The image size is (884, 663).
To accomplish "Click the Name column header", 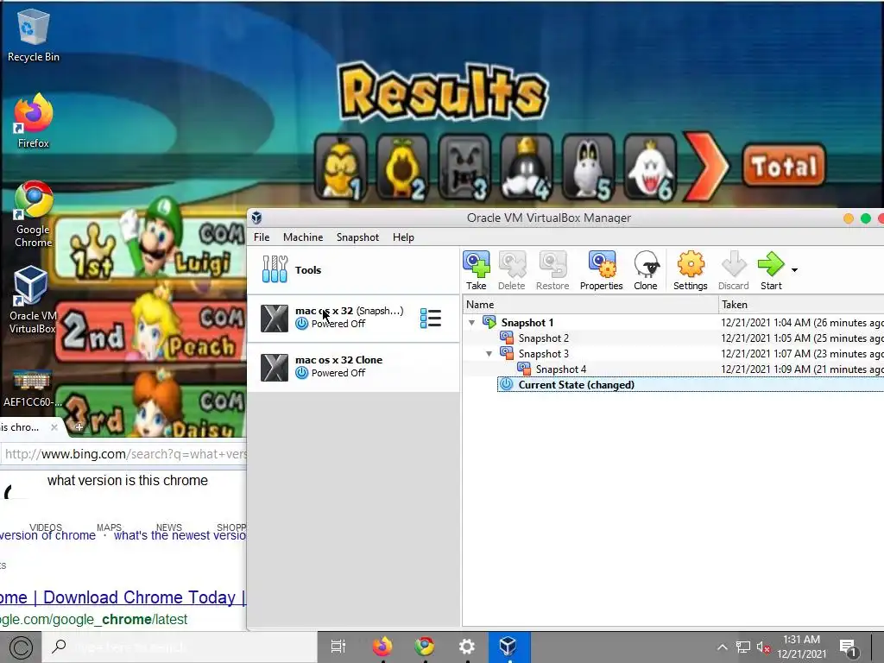I will tap(590, 305).
